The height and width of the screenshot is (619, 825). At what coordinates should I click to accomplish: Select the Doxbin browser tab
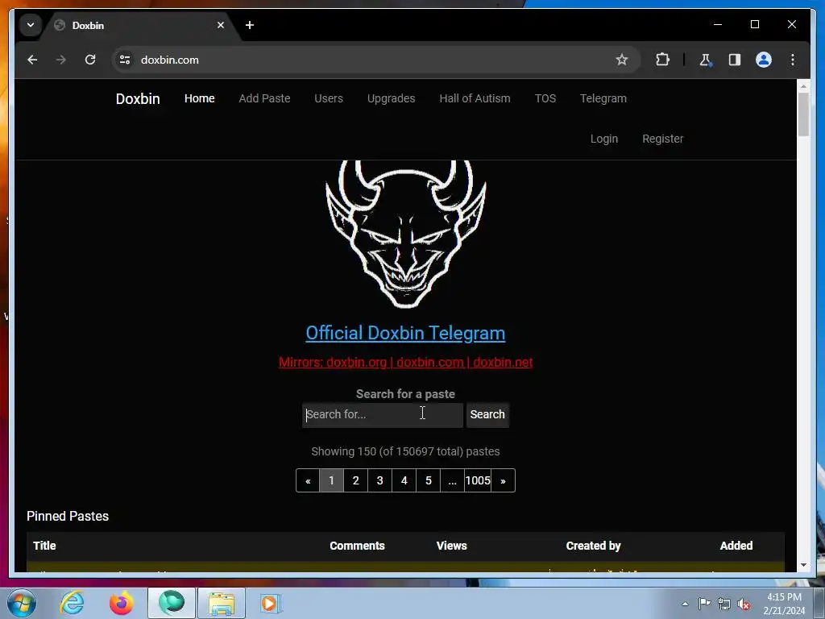(139, 25)
